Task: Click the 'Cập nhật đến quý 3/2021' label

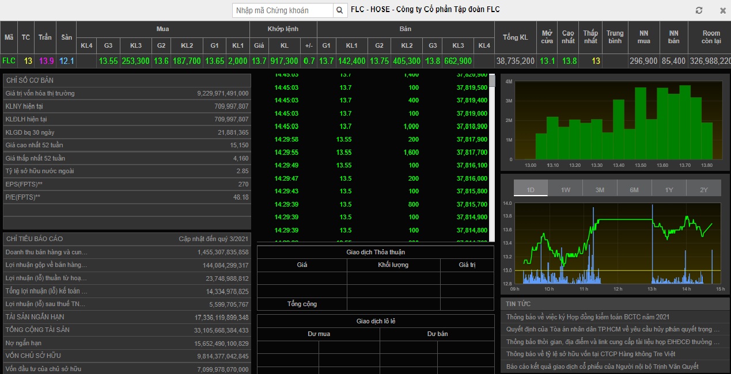Action: (214, 238)
